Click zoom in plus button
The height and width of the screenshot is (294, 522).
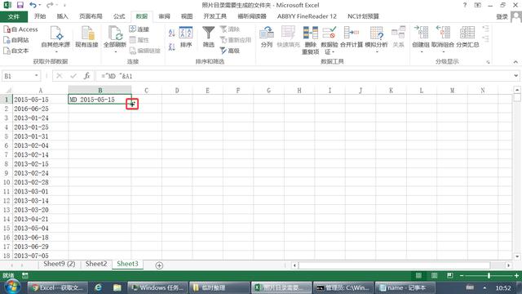coord(516,275)
